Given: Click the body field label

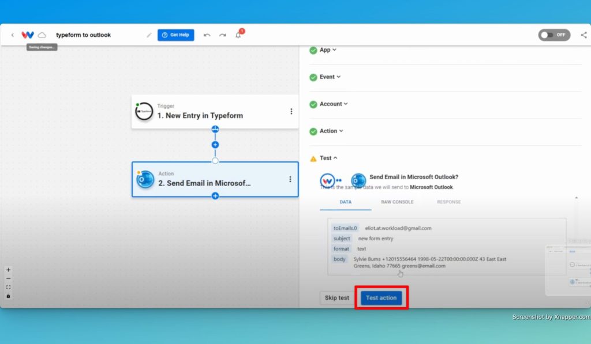Looking at the screenshot, I should 339,259.
